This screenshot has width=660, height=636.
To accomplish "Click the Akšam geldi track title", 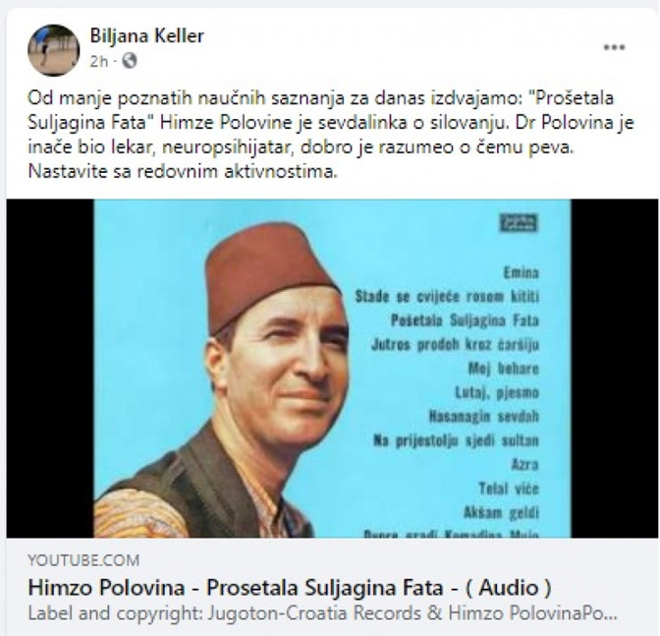I will [501, 512].
